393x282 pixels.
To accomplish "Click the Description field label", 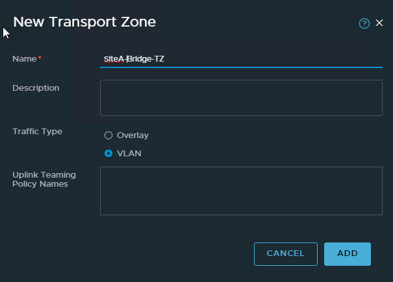I will [36, 88].
